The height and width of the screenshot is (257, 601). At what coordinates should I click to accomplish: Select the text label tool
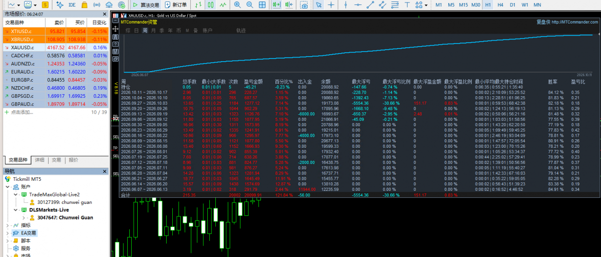point(407,5)
